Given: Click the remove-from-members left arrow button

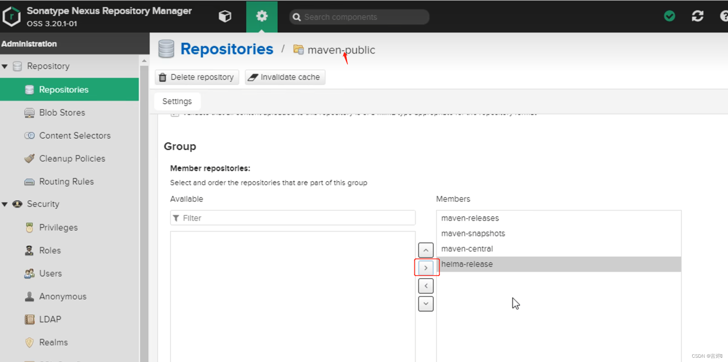Looking at the screenshot, I should (x=426, y=286).
